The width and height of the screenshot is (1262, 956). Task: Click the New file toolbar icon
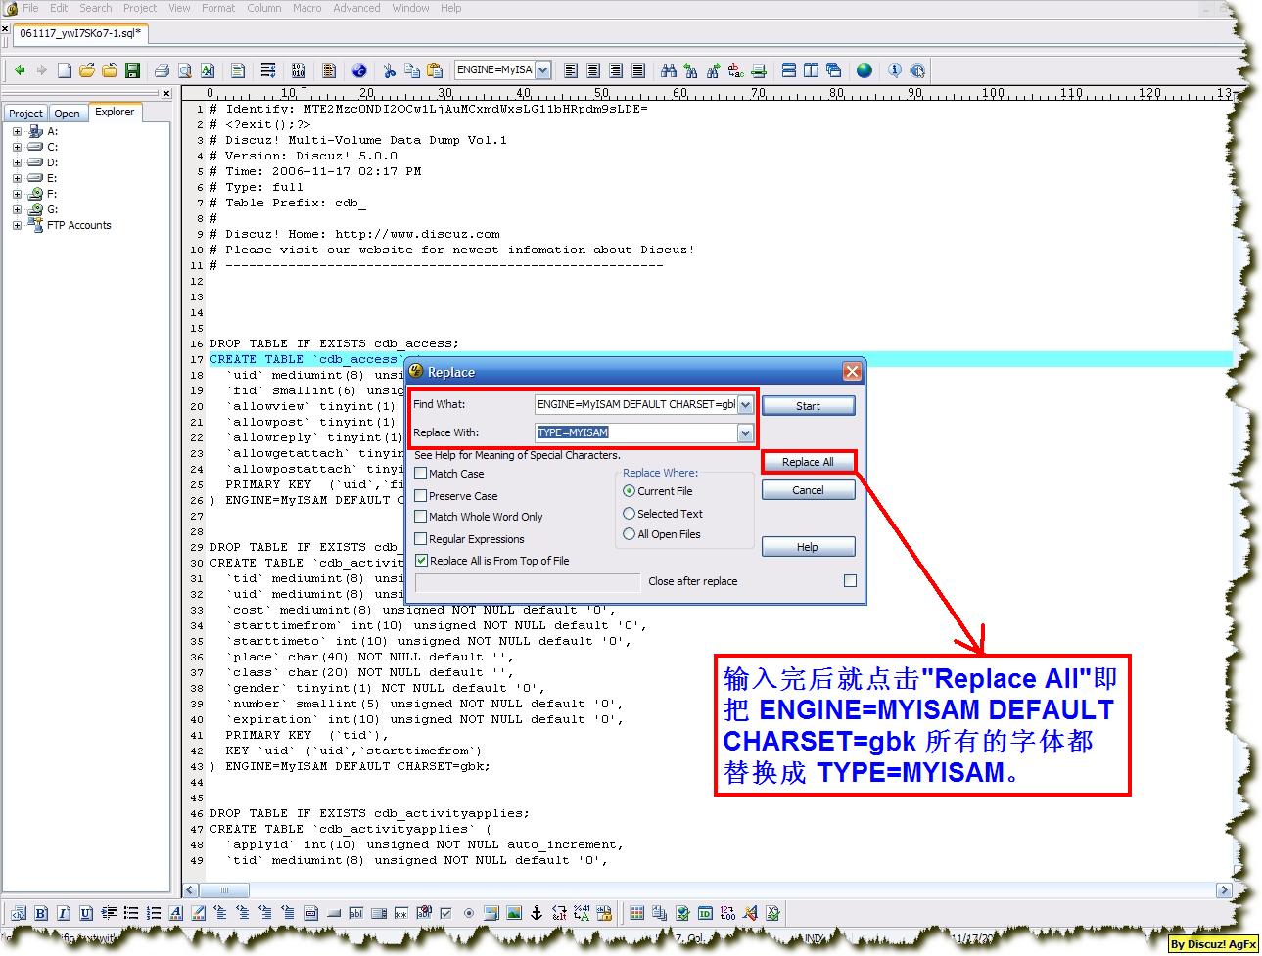pyautogui.click(x=65, y=70)
